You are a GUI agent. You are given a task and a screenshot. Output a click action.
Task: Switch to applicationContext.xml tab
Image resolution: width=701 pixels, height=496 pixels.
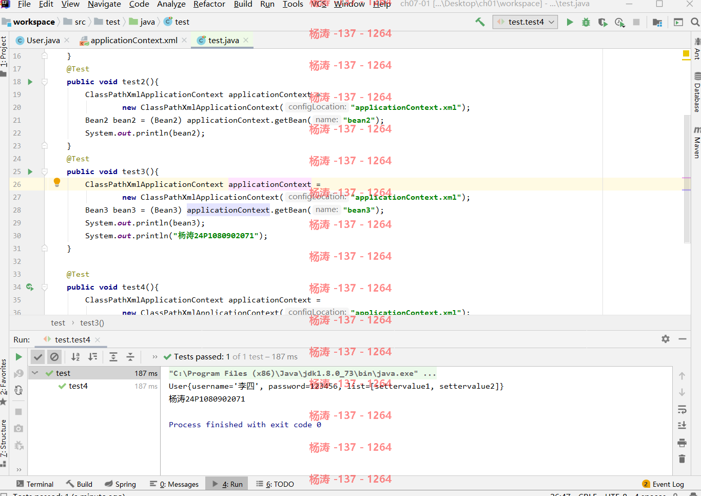(x=134, y=40)
